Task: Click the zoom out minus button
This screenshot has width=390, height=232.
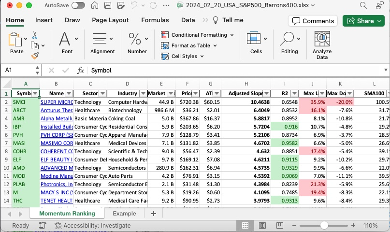Action: click(x=294, y=226)
